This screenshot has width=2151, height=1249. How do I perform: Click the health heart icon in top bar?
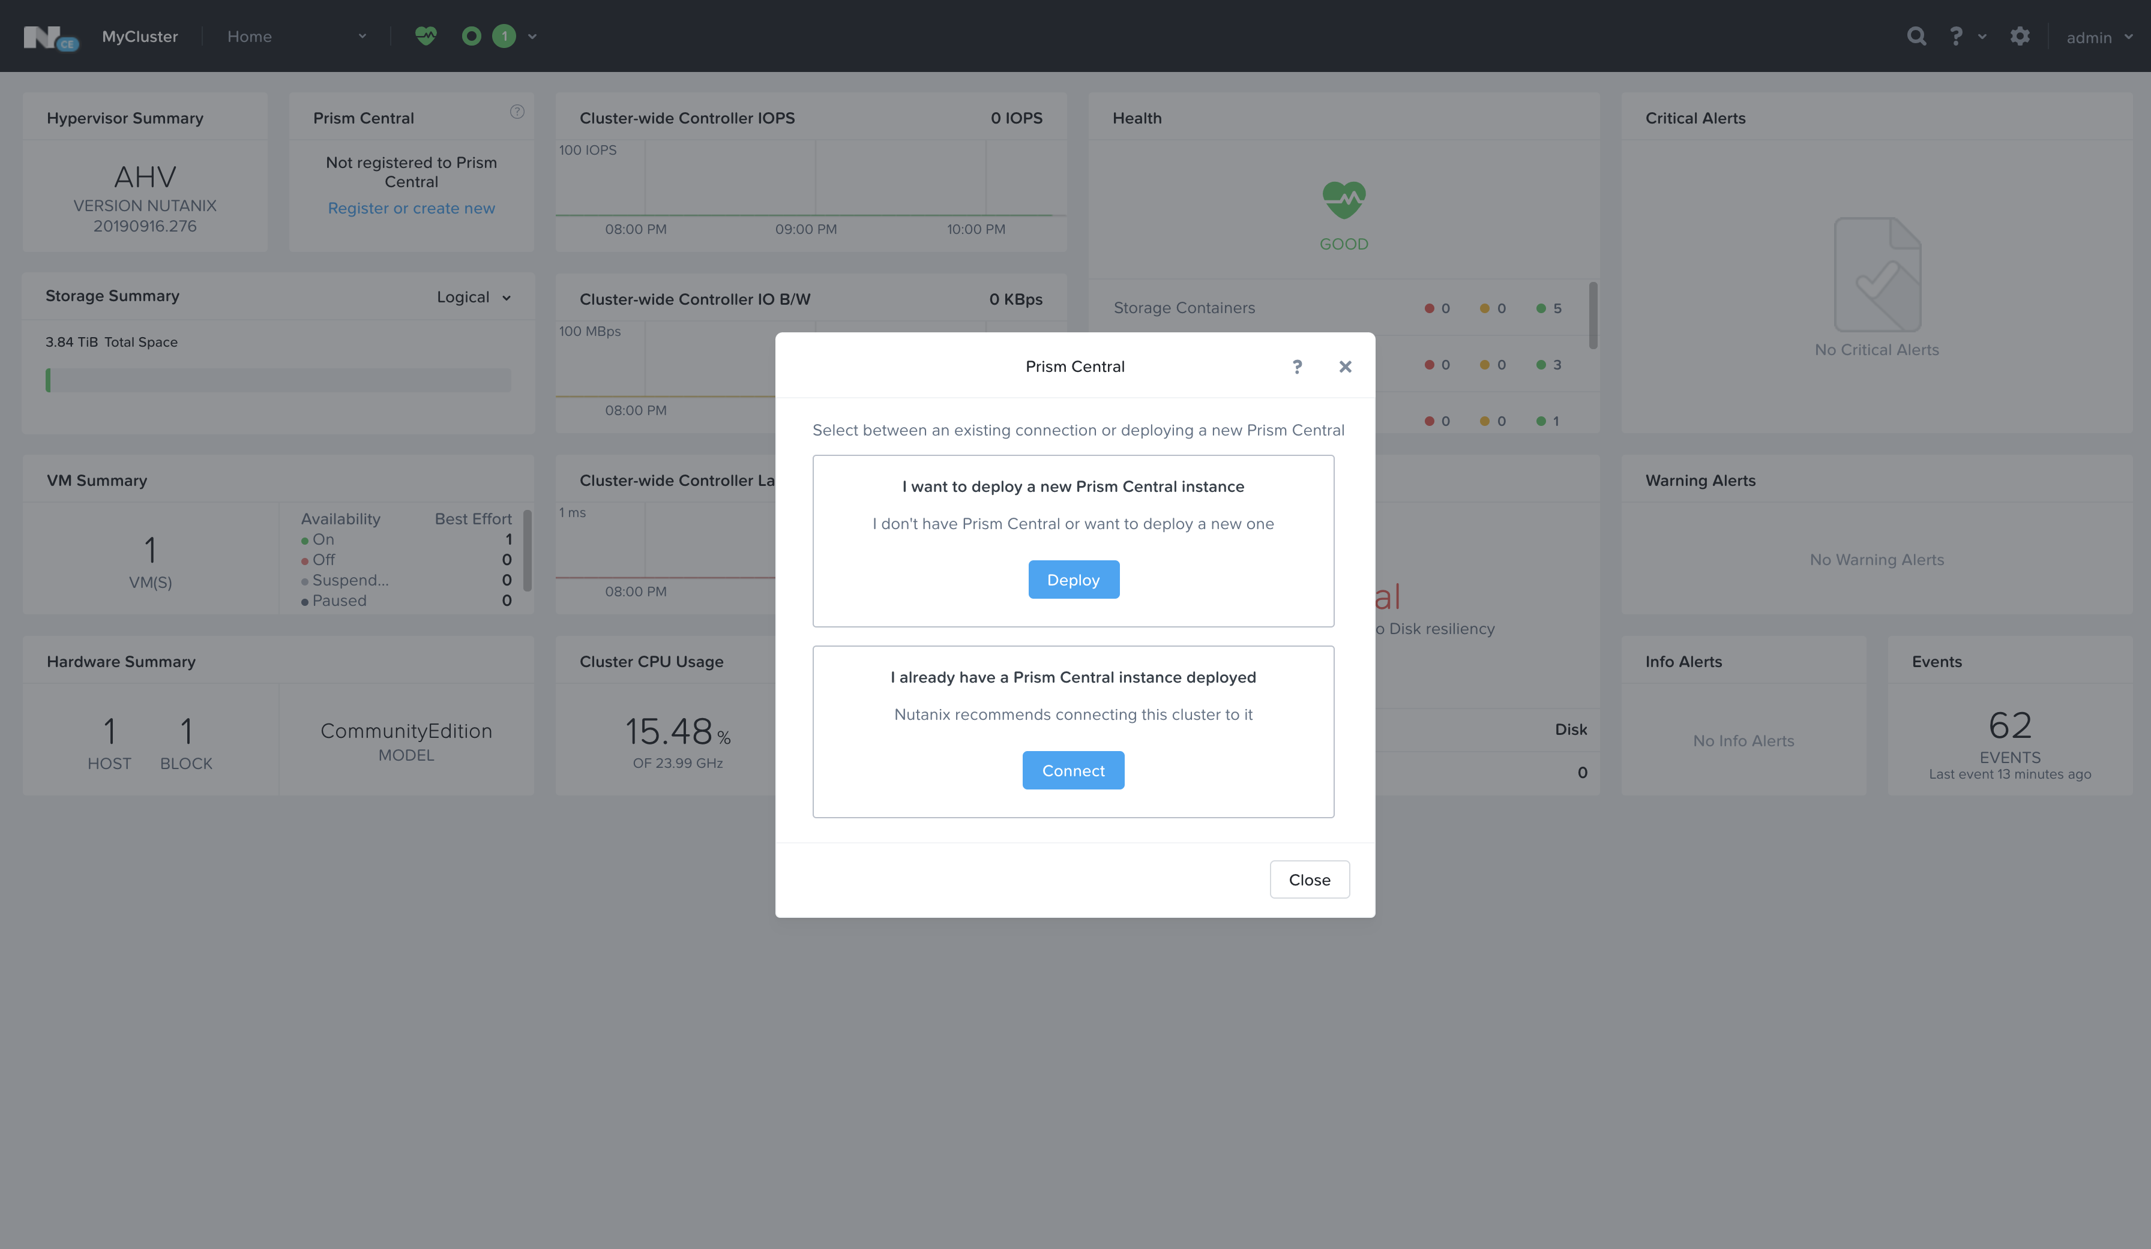426,36
